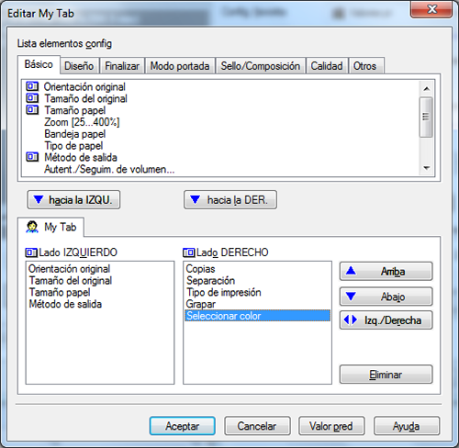This screenshot has width=459, height=448.
Task: Remove item with Eliminar button
Action: pyautogui.click(x=386, y=375)
